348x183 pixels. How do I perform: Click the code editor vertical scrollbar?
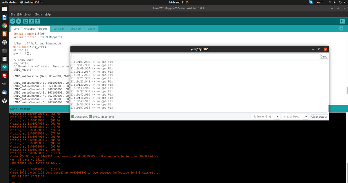tap(347, 90)
